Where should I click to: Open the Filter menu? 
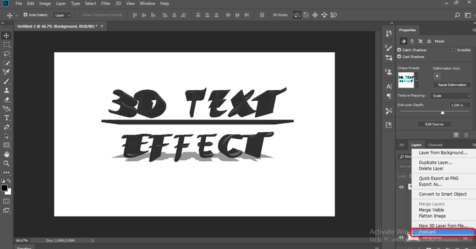pos(105,3)
